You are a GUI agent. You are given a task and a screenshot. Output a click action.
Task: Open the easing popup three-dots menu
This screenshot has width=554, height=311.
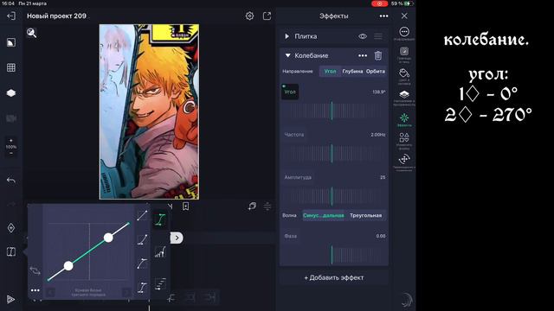(35, 290)
